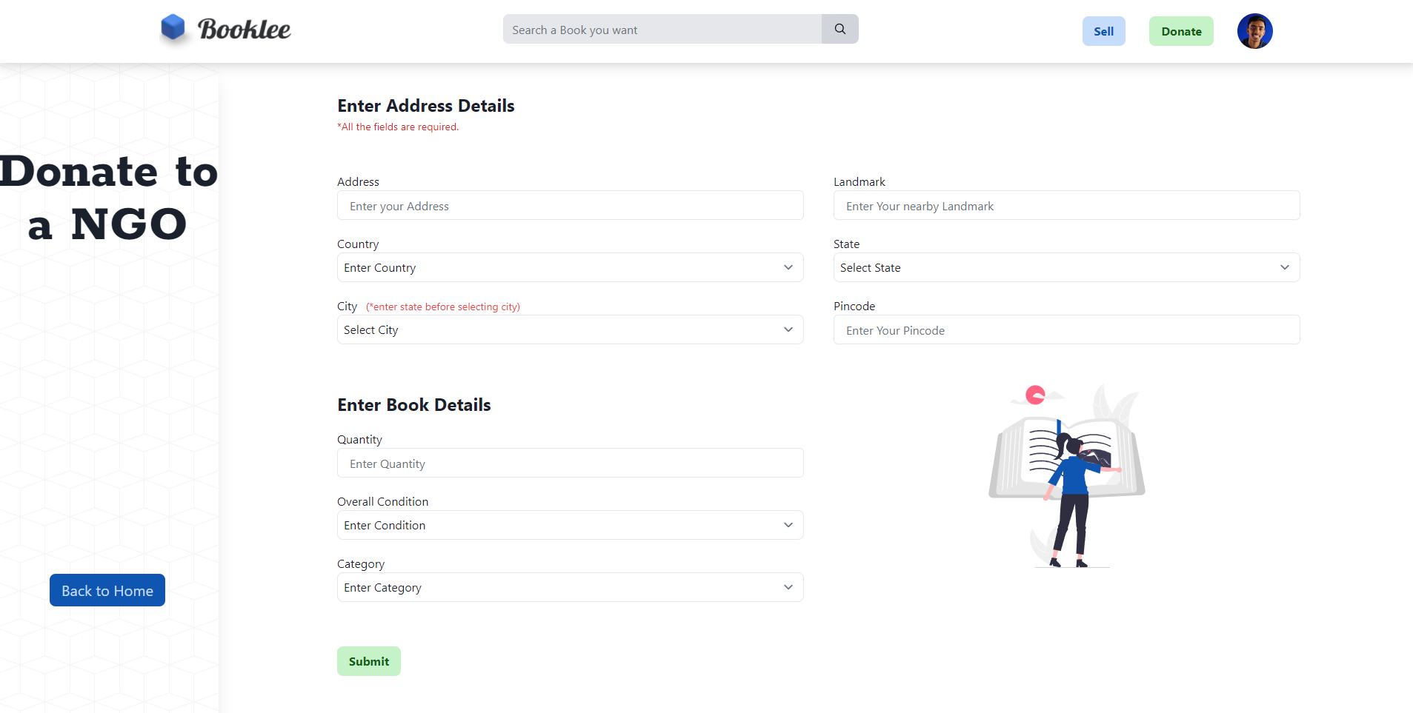The width and height of the screenshot is (1413, 713).
Task: Click the 'Address' label
Action: coord(358,181)
